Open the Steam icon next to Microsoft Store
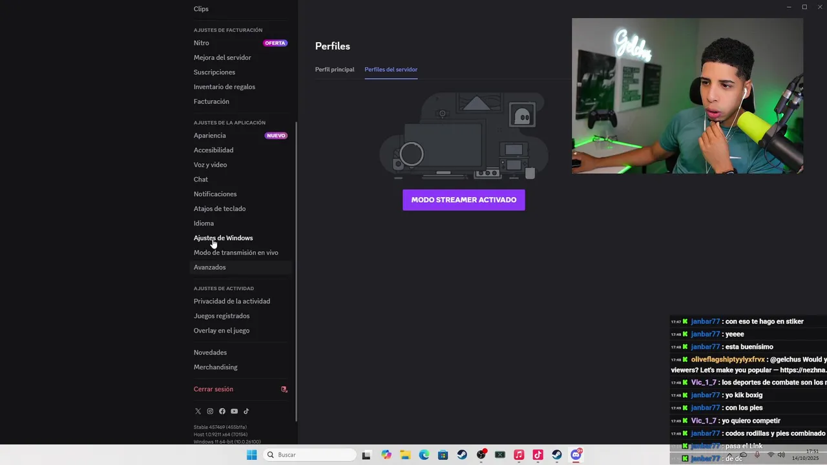Viewport: 827px width, 465px height. point(462,455)
